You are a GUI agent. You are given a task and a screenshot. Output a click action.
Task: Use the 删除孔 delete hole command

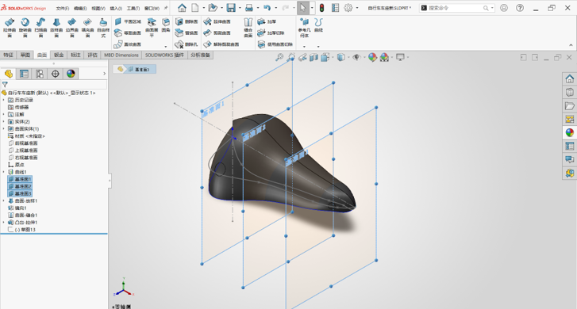tap(187, 44)
